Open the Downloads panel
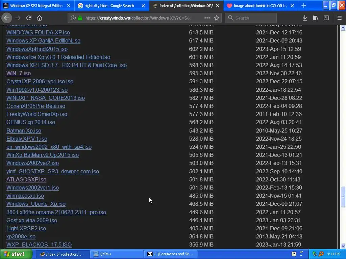The height and width of the screenshot is (259, 346). (305, 18)
